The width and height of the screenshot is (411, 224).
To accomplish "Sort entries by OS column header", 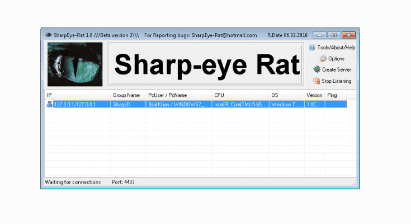I will 286,96.
